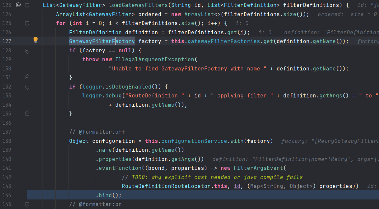
Task: Collapse the loadGatewayFilters method fold marker
Action: 27,5
